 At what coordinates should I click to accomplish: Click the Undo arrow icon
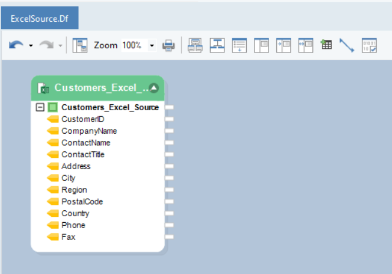tap(16, 45)
